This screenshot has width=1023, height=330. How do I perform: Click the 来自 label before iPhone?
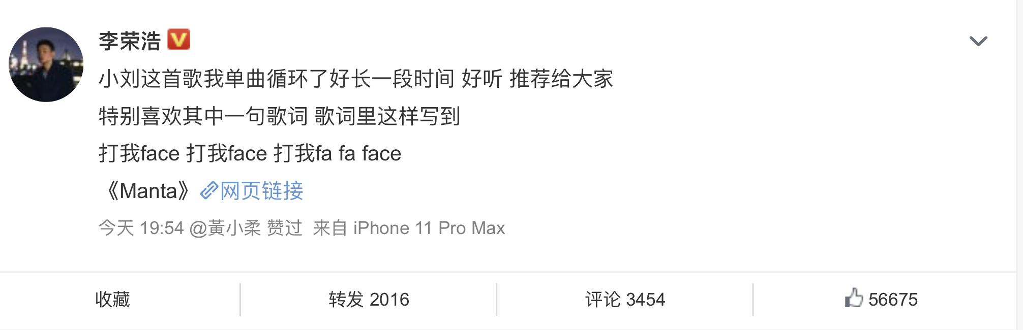pyautogui.click(x=330, y=228)
